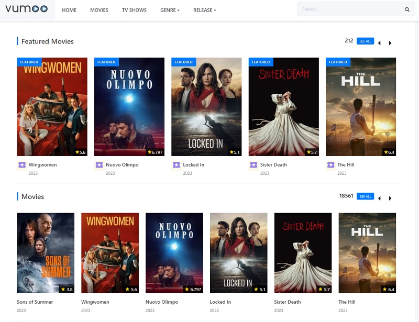Click the star ticket icon beside The Hill

coord(331,165)
